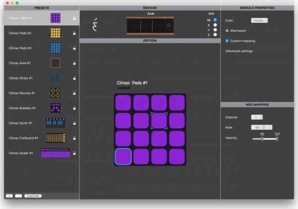Image resolution: width=298 pixels, height=209 pixels.
Task: Click lock icon for Climax Rounds #1
Action: pyautogui.click(x=74, y=93)
